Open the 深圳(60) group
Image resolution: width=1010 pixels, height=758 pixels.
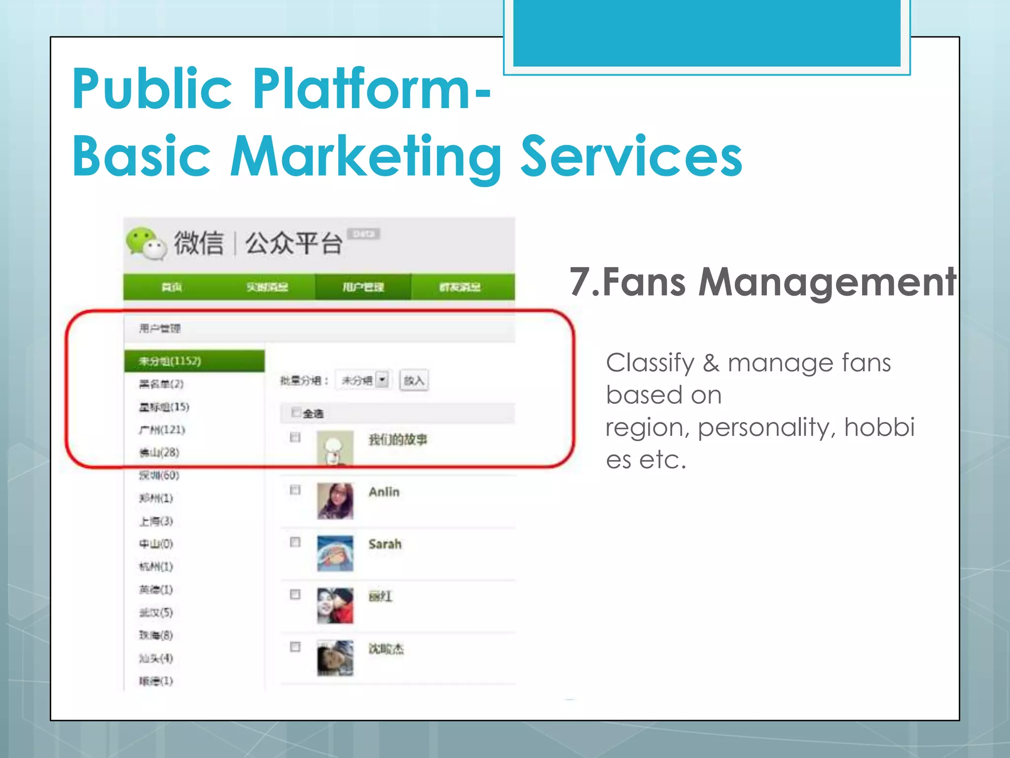point(159,475)
